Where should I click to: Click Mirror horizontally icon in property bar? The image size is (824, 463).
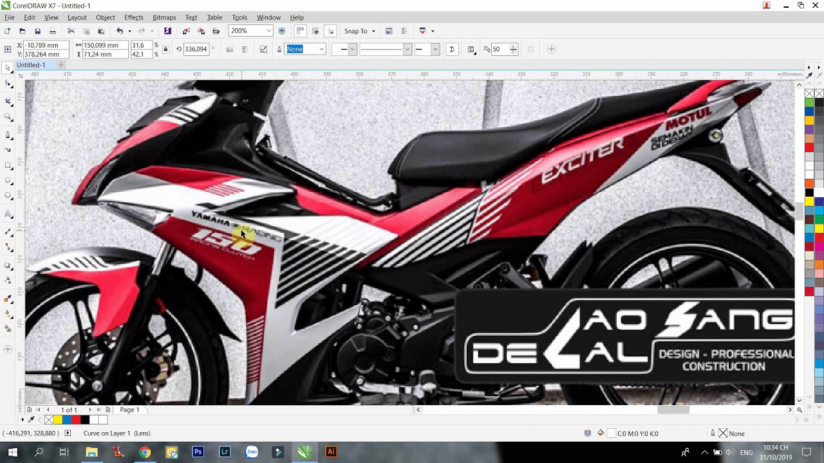pyautogui.click(x=230, y=50)
